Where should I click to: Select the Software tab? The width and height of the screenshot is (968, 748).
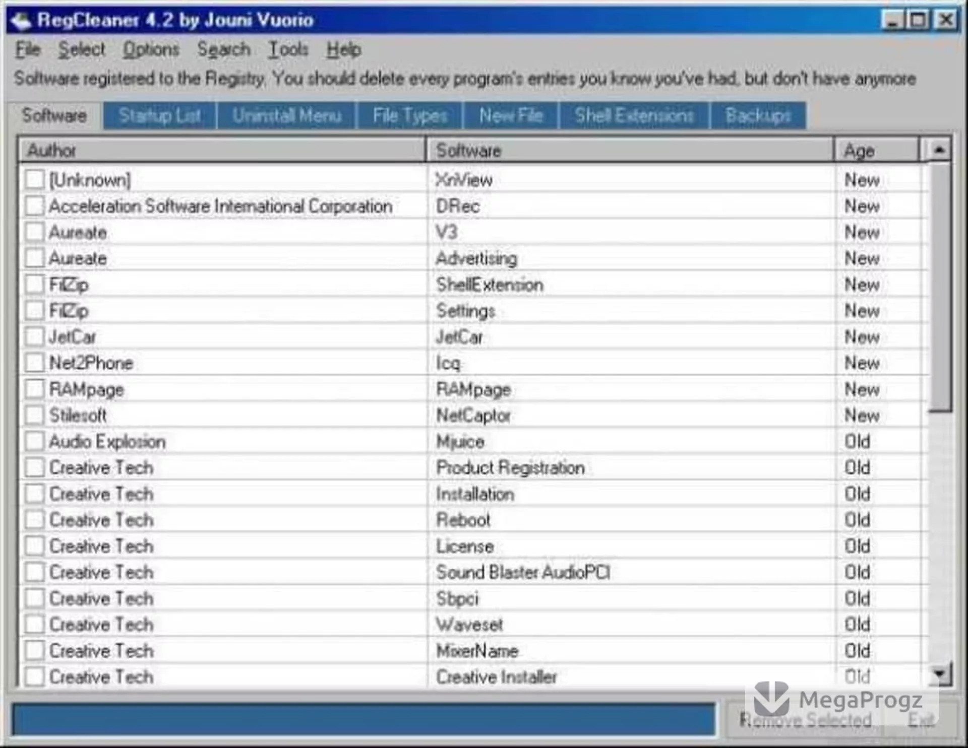(x=54, y=116)
